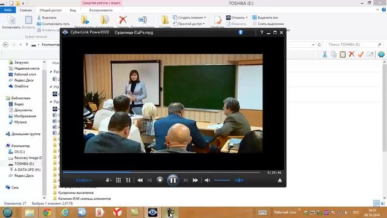The height and width of the screenshot is (218, 387).
Task: Click the Свойства ribbon icon
Action: point(218,20)
